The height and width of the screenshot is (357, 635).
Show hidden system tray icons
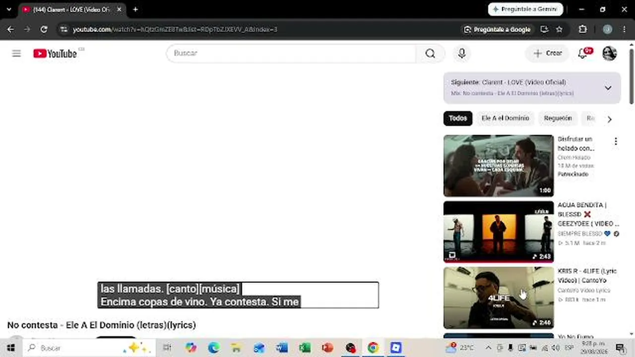point(488,348)
